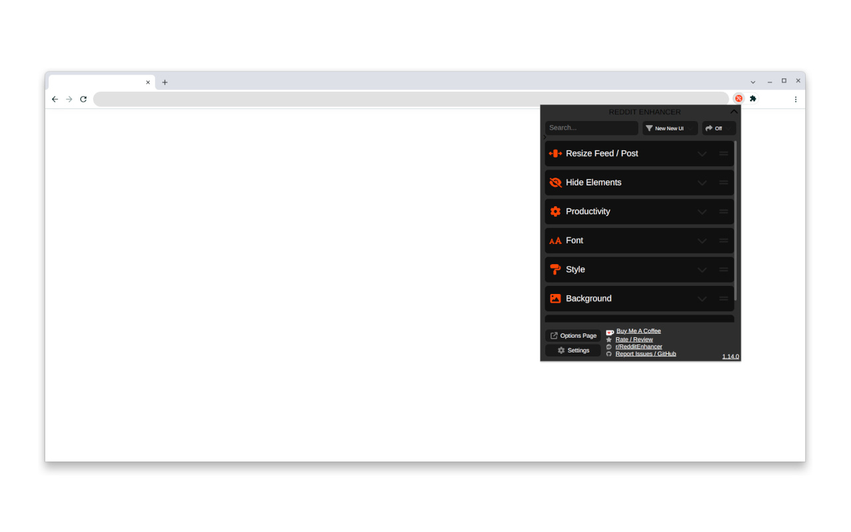Open the tab search chevron in title bar
The image size is (851, 532).
pyautogui.click(x=753, y=82)
